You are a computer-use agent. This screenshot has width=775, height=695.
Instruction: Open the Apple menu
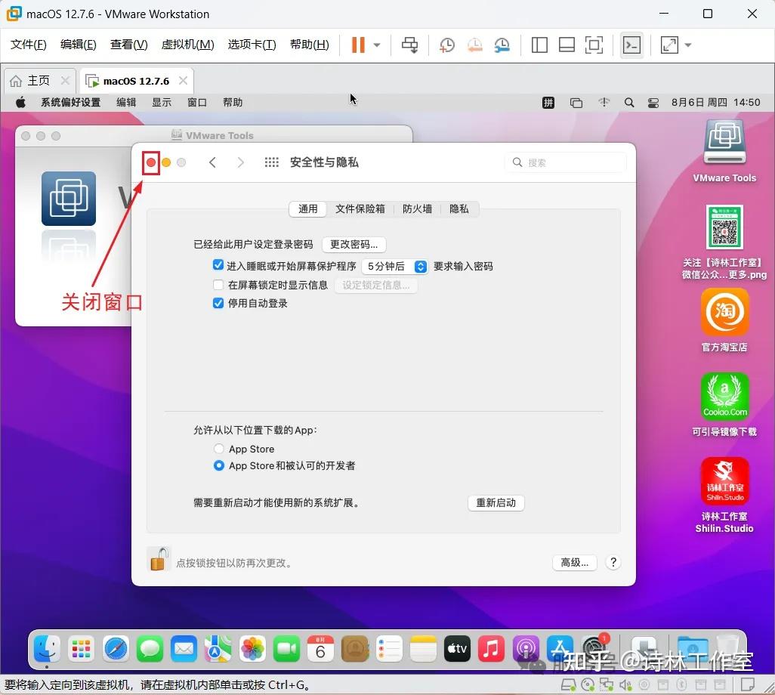[x=20, y=103]
